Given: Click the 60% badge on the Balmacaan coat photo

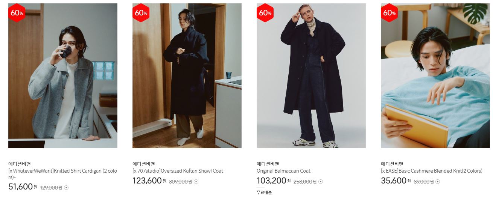Looking at the screenshot, I should coord(265,13).
